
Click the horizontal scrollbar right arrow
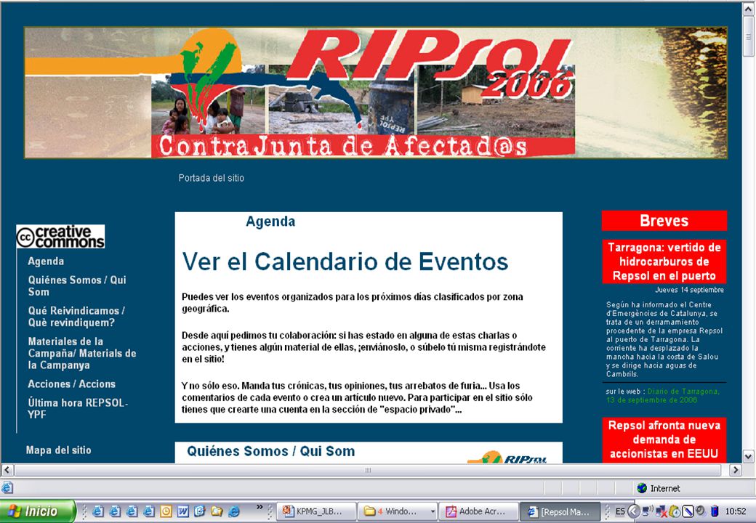point(735,469)
